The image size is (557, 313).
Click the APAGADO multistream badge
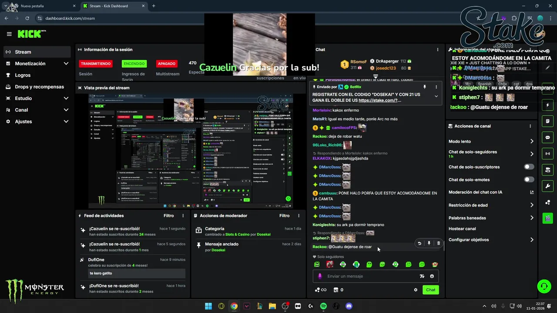167,63
